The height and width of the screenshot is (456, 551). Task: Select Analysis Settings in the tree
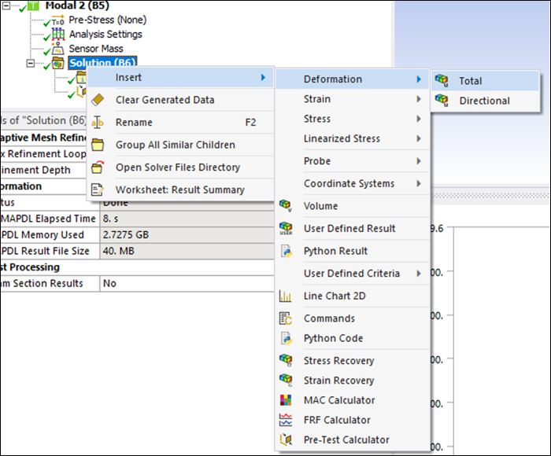pyautogui.click(x=105, y=35)
